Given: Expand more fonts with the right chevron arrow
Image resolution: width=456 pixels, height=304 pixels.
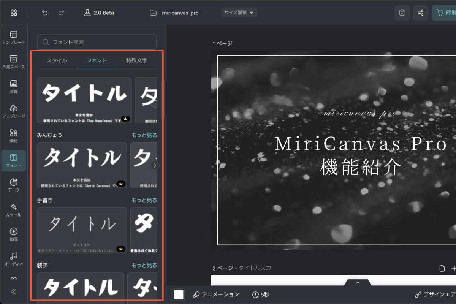Looking at the screenshot, I should pos(155,165).
